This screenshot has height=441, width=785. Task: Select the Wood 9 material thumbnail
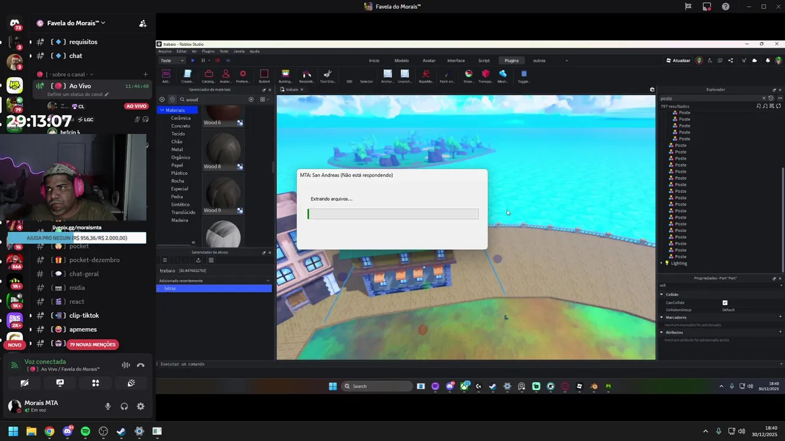[223, 193]
